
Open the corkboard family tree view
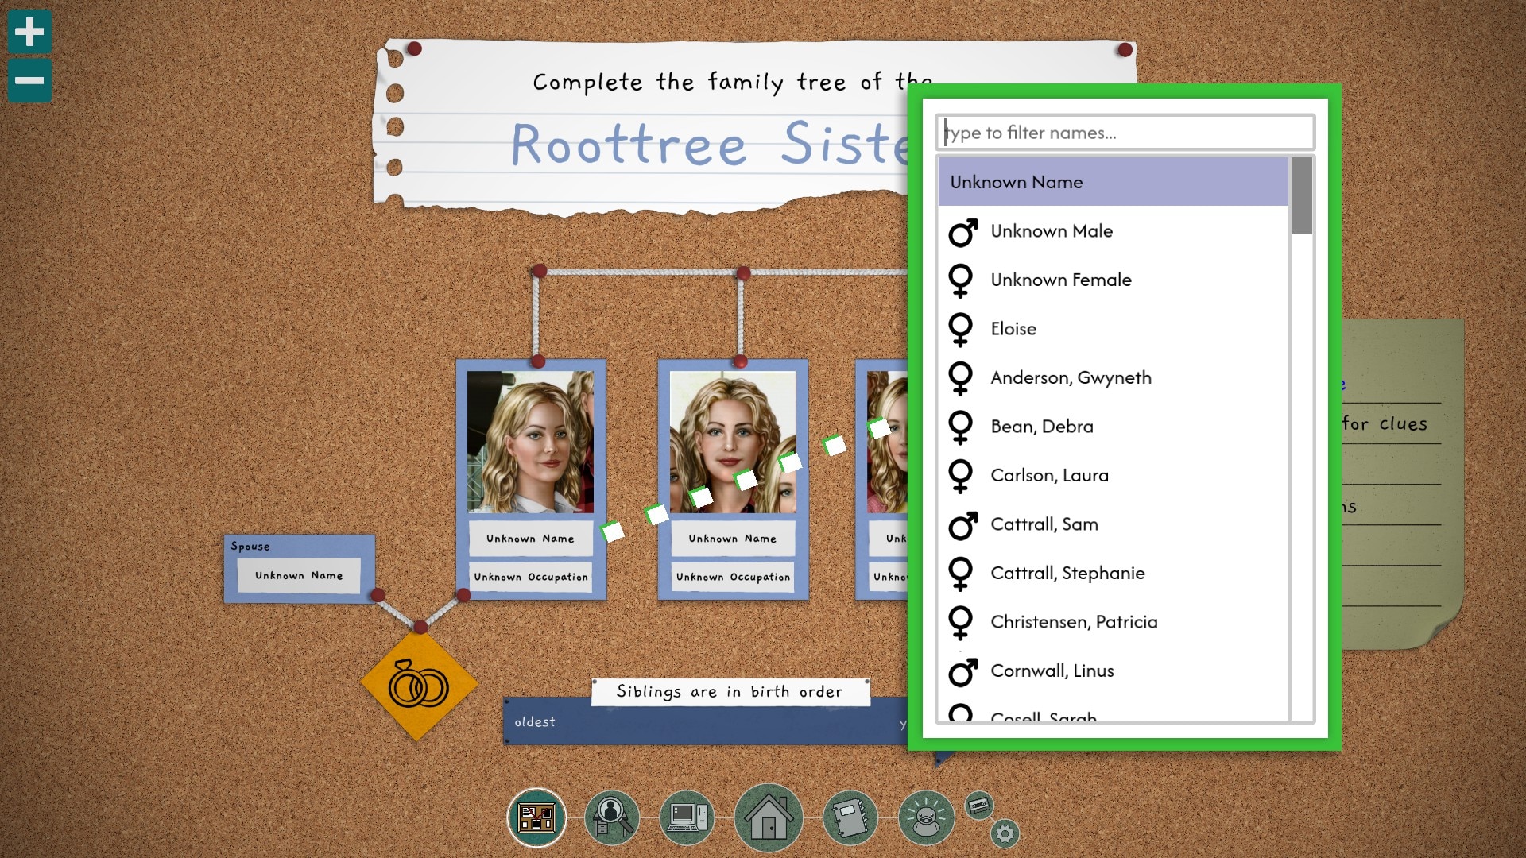(x=537, y=817)
